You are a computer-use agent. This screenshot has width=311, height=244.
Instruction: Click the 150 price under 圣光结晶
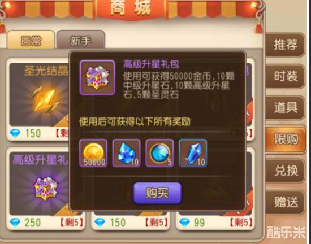[x=33, y=133]
